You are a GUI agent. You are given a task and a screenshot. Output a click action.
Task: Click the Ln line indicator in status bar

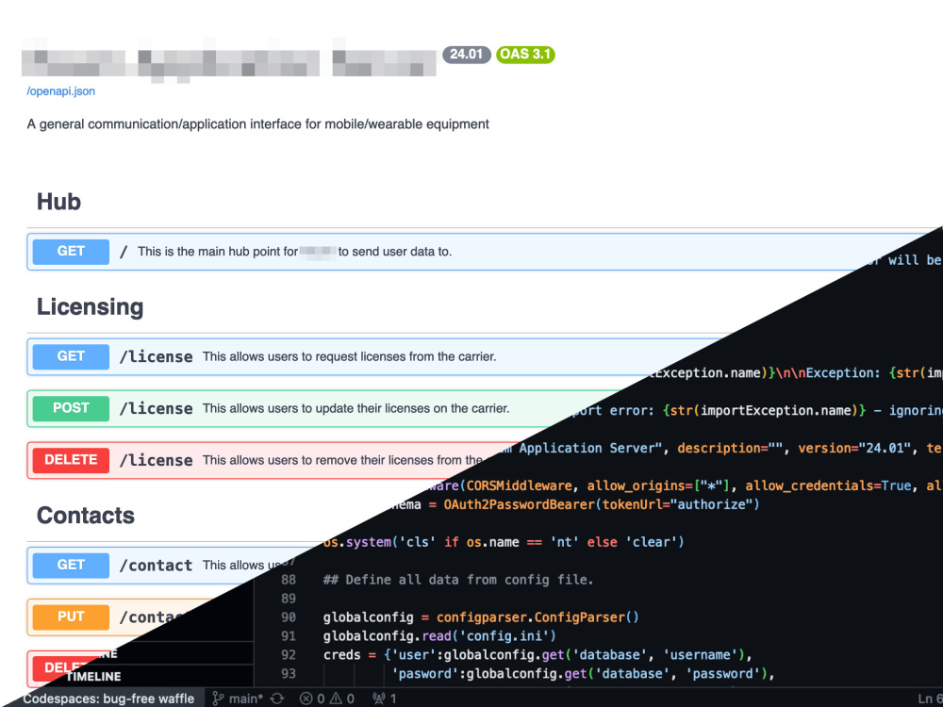pyautogui.click(x=927, y=699)
